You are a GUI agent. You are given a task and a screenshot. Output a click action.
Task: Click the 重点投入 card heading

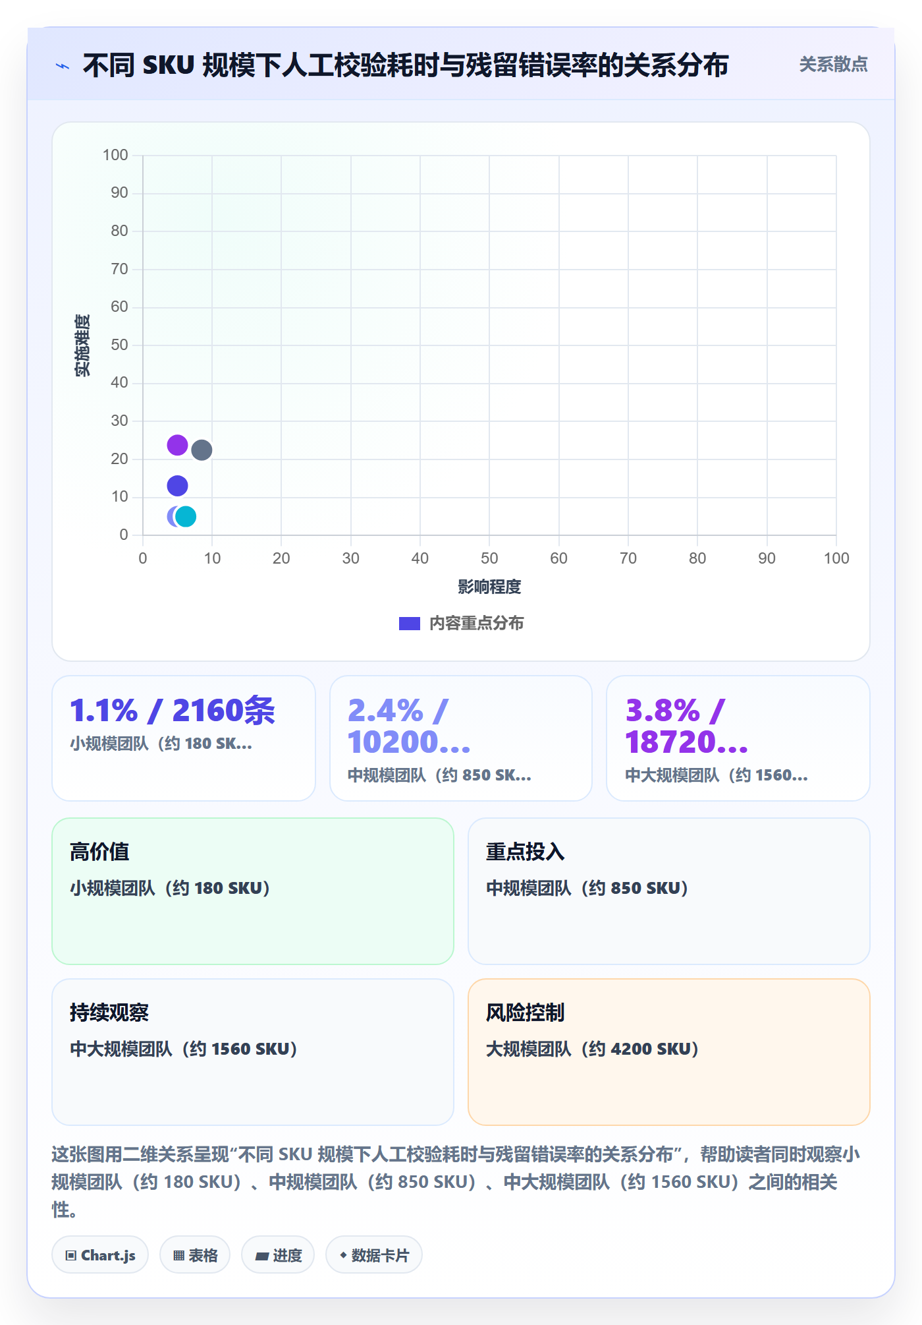click(x=526, y=852)
